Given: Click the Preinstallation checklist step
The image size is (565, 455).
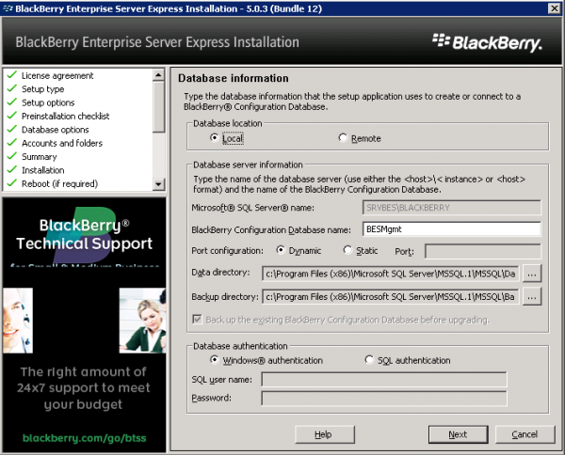Looking at the screenshot, I should click(x=65, y=116).
